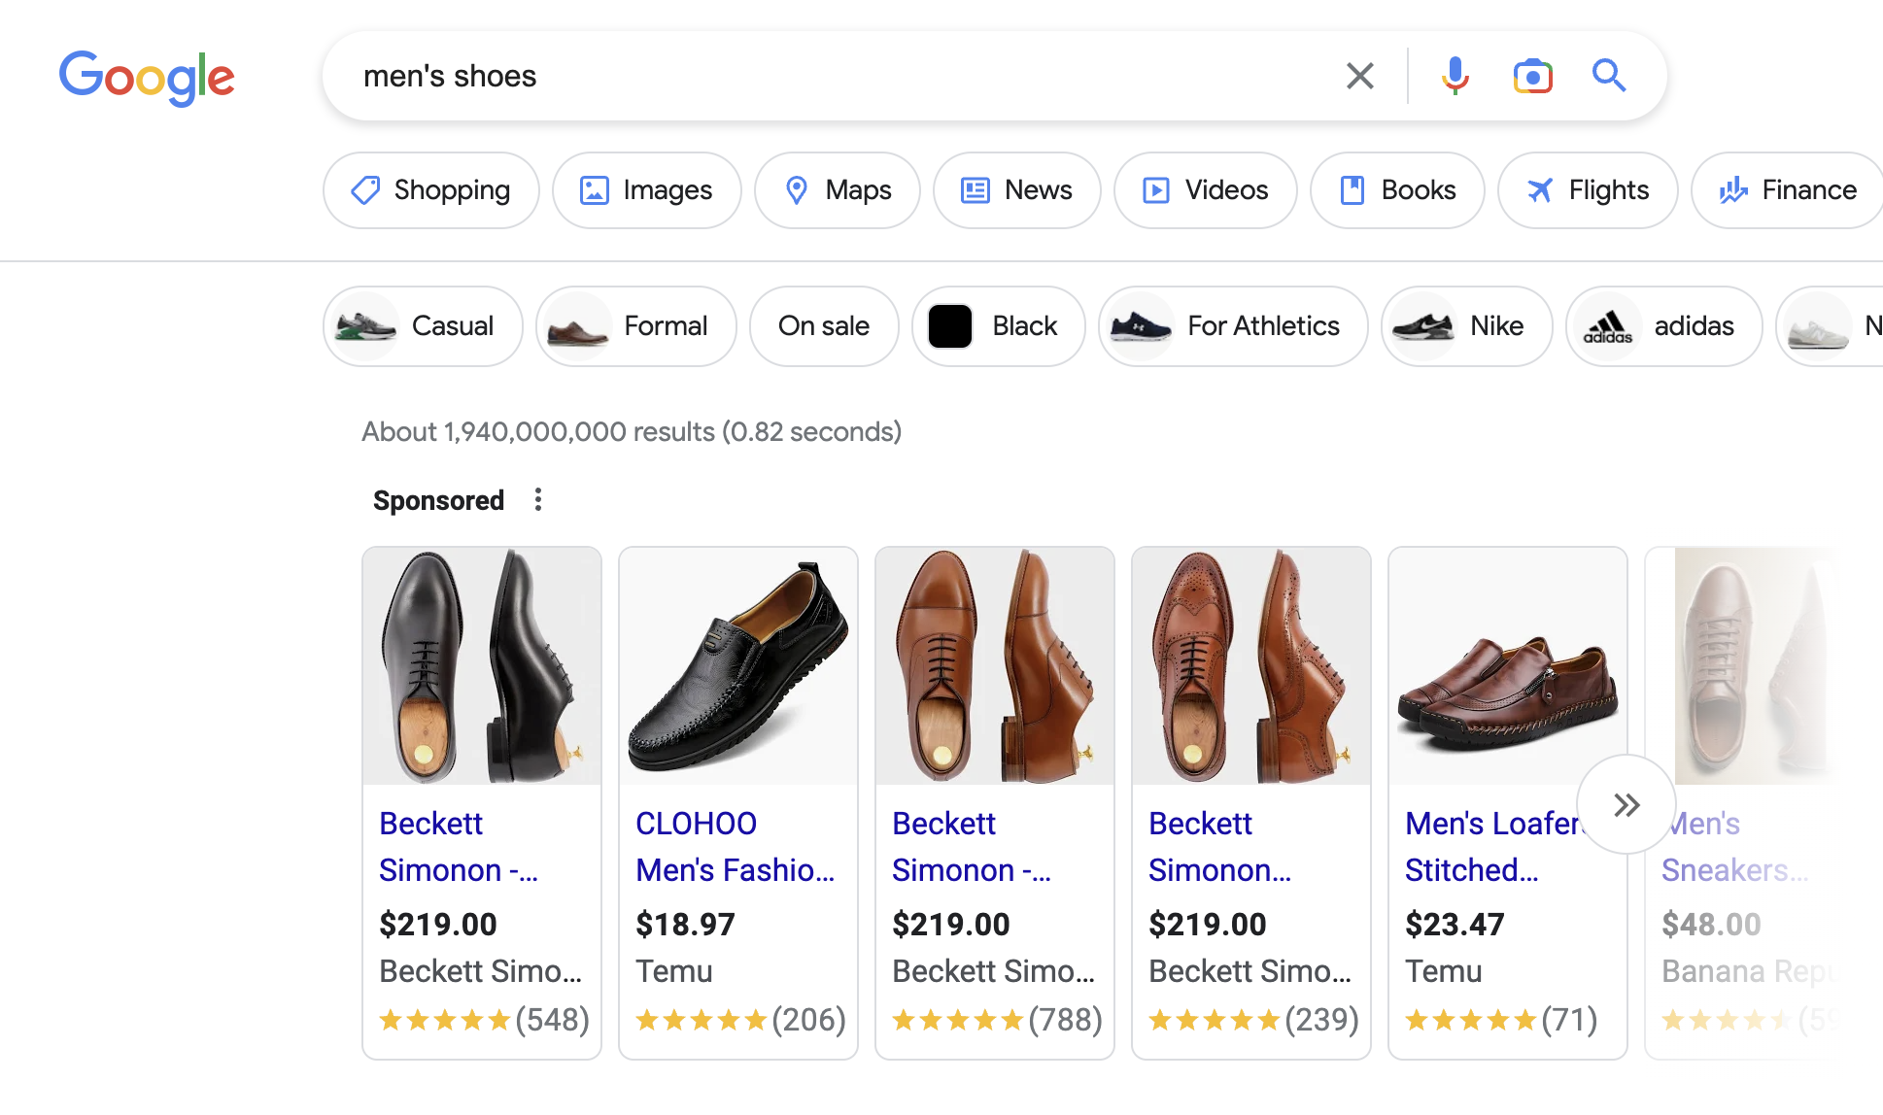Open CLOHOO Men's Fashio... product link
Image resolution: width=1883 pixels, height=1115 pixels.
736,847
